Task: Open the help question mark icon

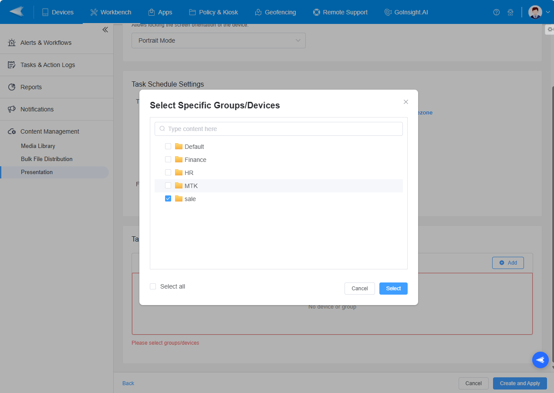Action: pyautogui.click(x=496, y=12)
